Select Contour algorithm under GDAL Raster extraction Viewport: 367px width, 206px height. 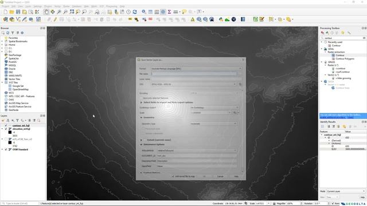pos(340,56)
